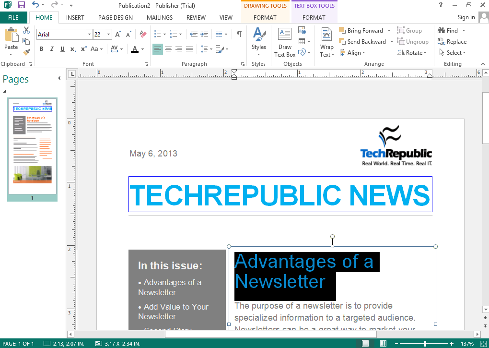Cut selection with the scissors icon
The image size is (489, 348).
(26, 30)
